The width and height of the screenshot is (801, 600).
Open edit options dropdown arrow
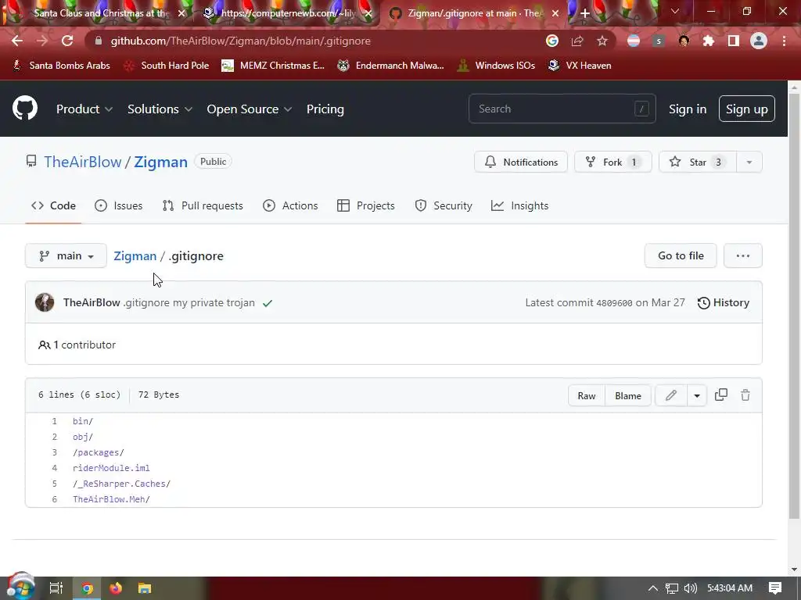(x=697, y=395)
